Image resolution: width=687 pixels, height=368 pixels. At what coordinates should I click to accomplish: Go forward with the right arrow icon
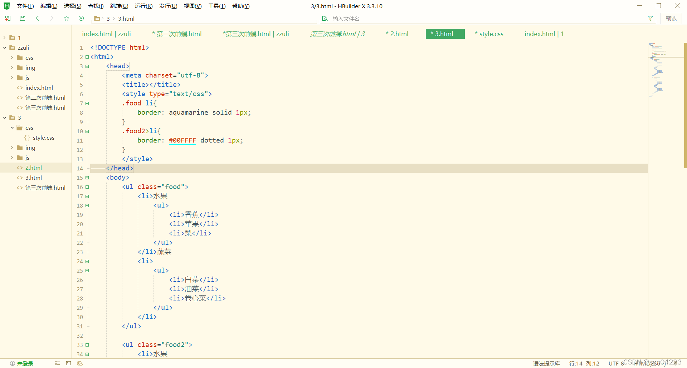52,18
